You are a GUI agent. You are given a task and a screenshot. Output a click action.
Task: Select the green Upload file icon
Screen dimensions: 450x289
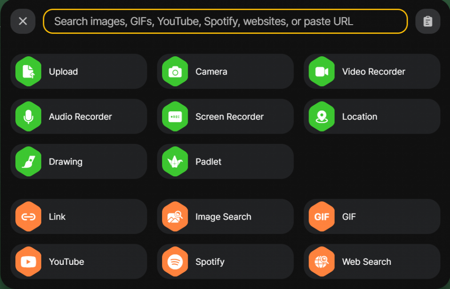29,72
